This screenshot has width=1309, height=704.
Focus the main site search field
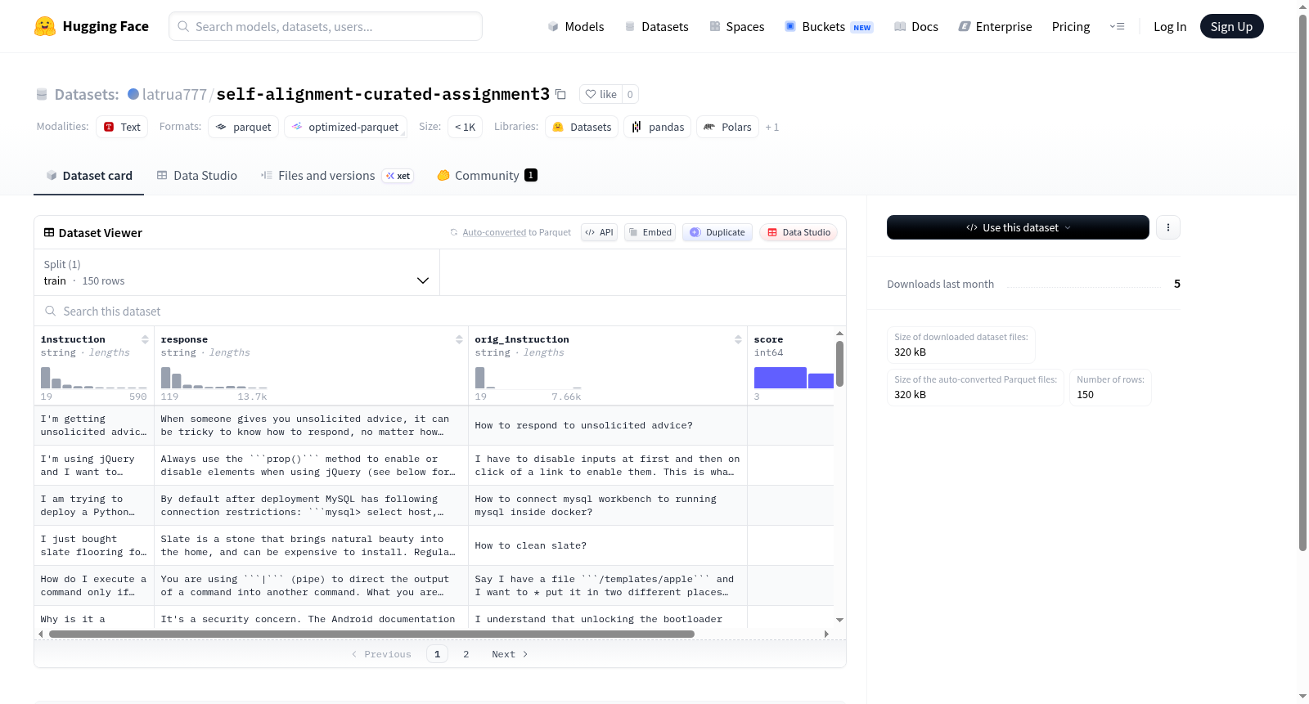pos(326,26)
